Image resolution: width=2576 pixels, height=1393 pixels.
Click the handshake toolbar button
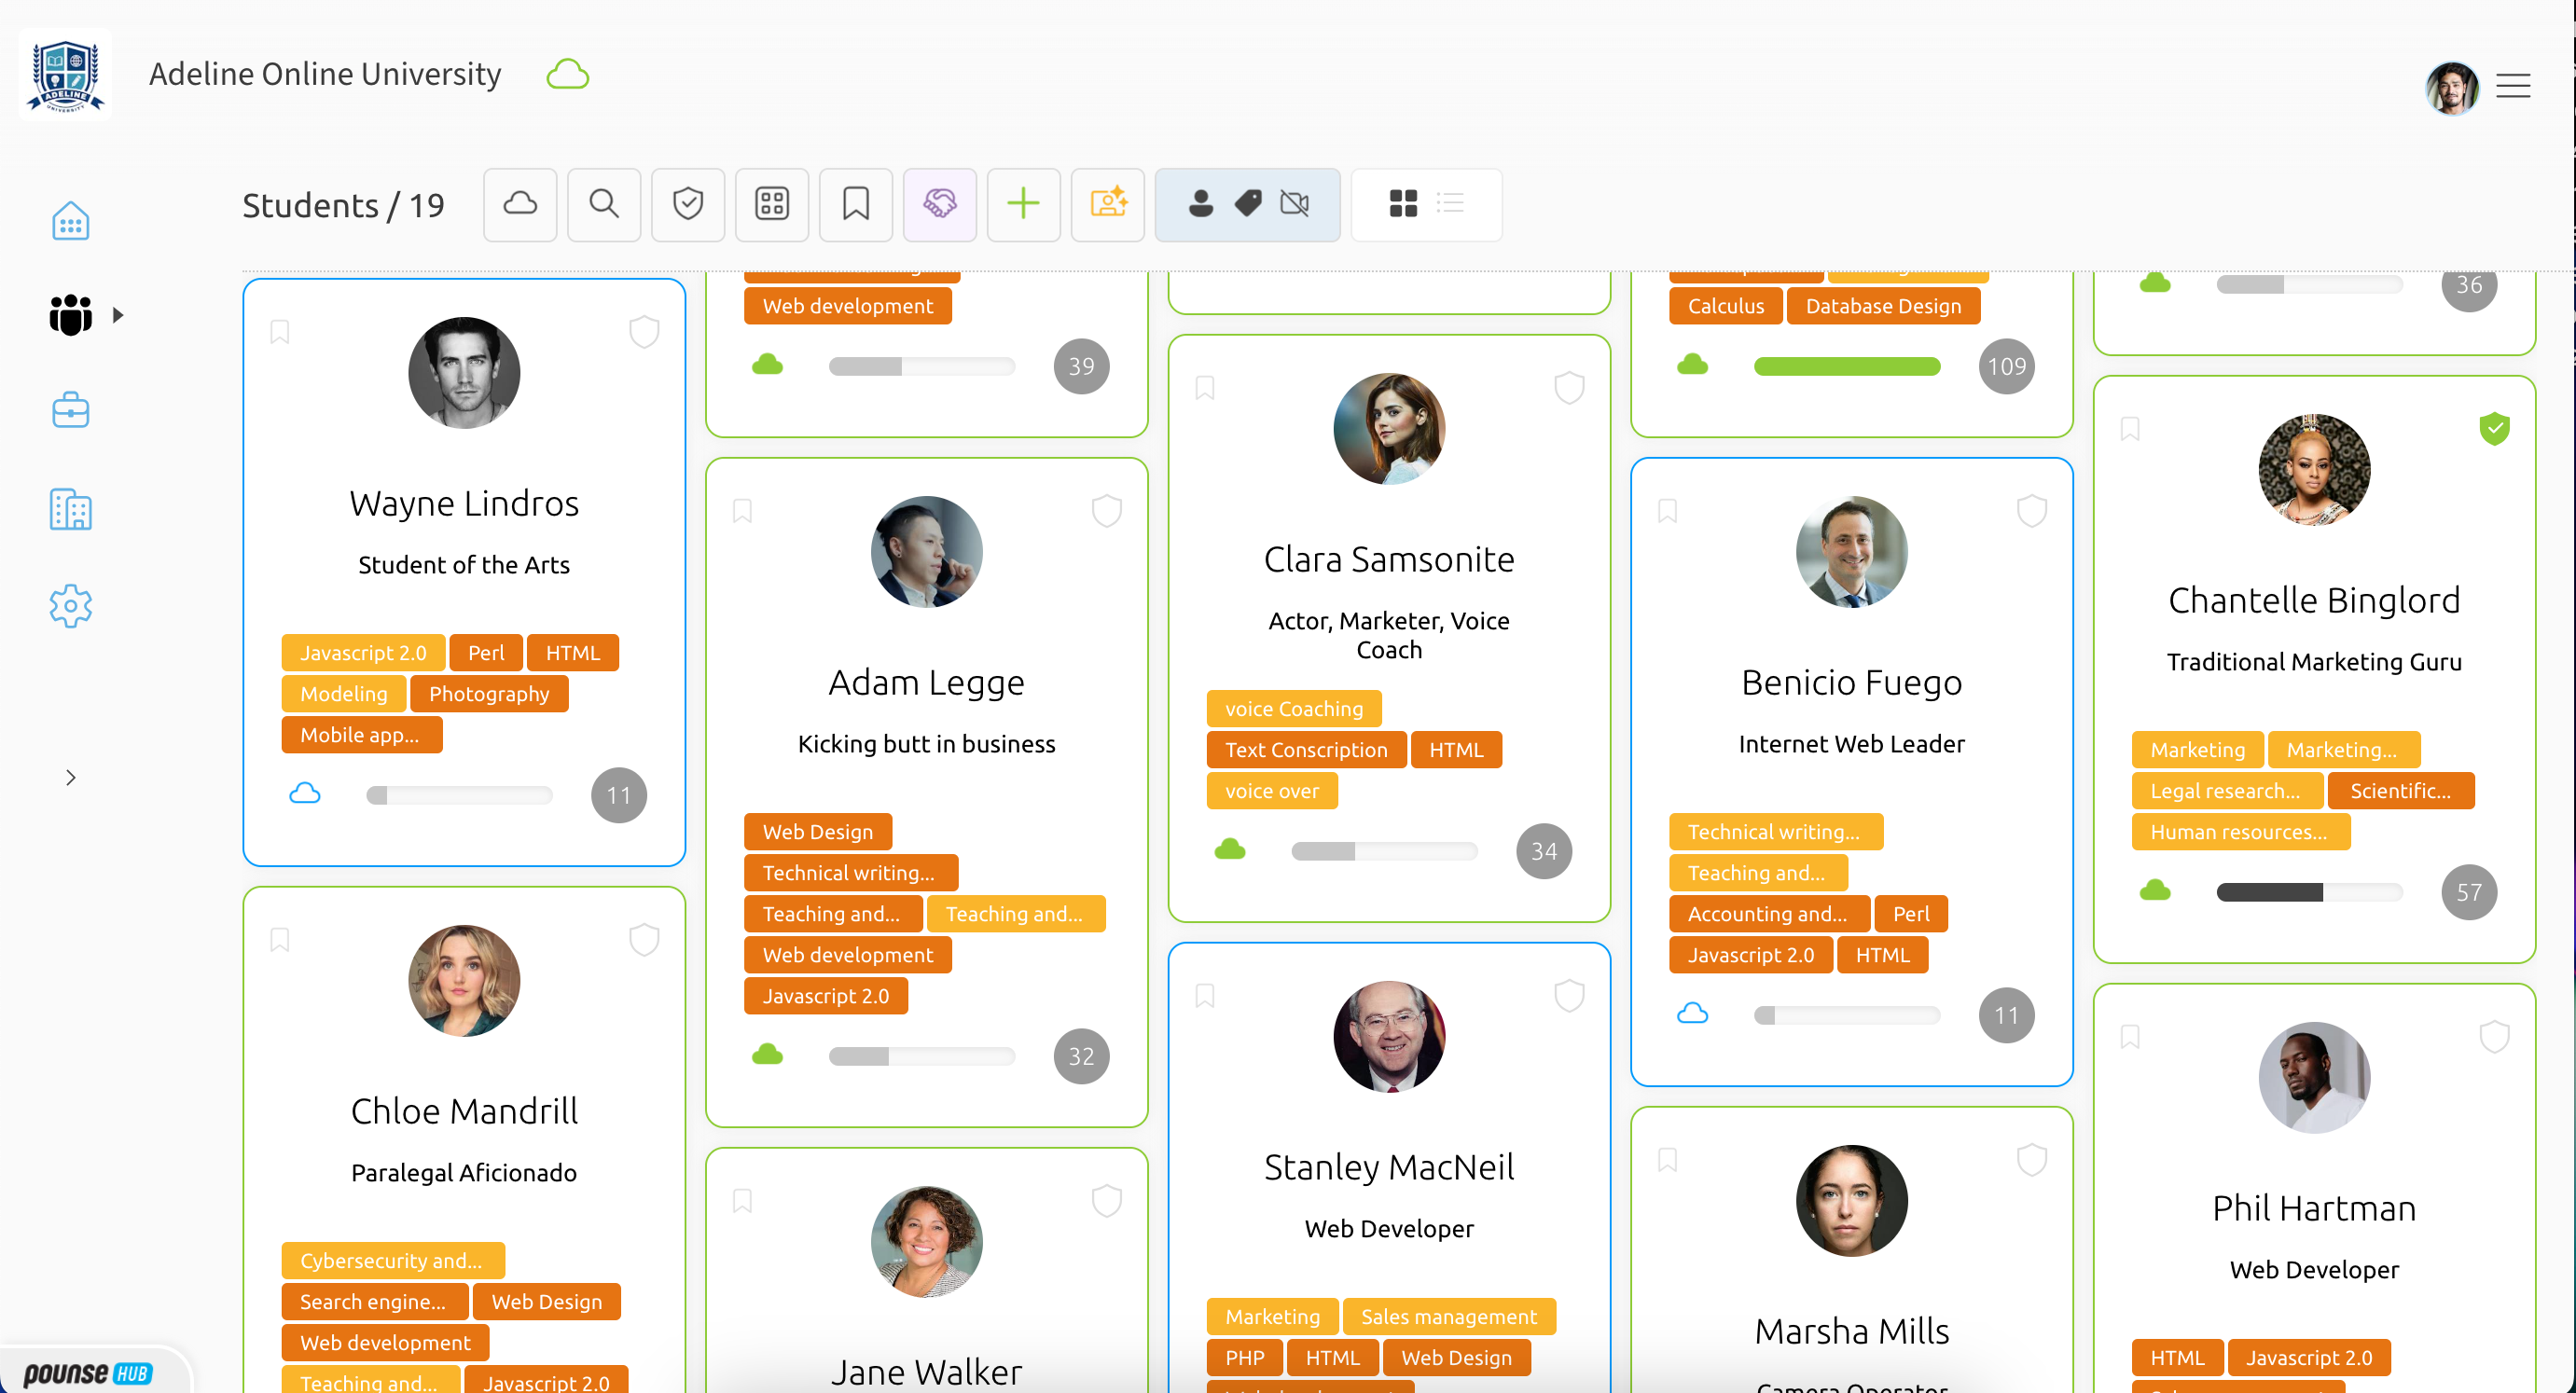click(940, 204)
